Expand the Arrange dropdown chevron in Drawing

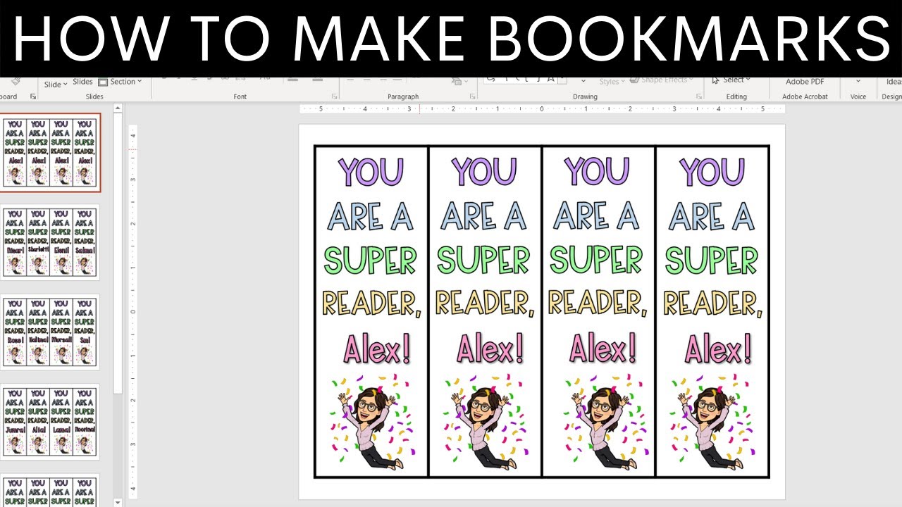click(x=583, y=81)
